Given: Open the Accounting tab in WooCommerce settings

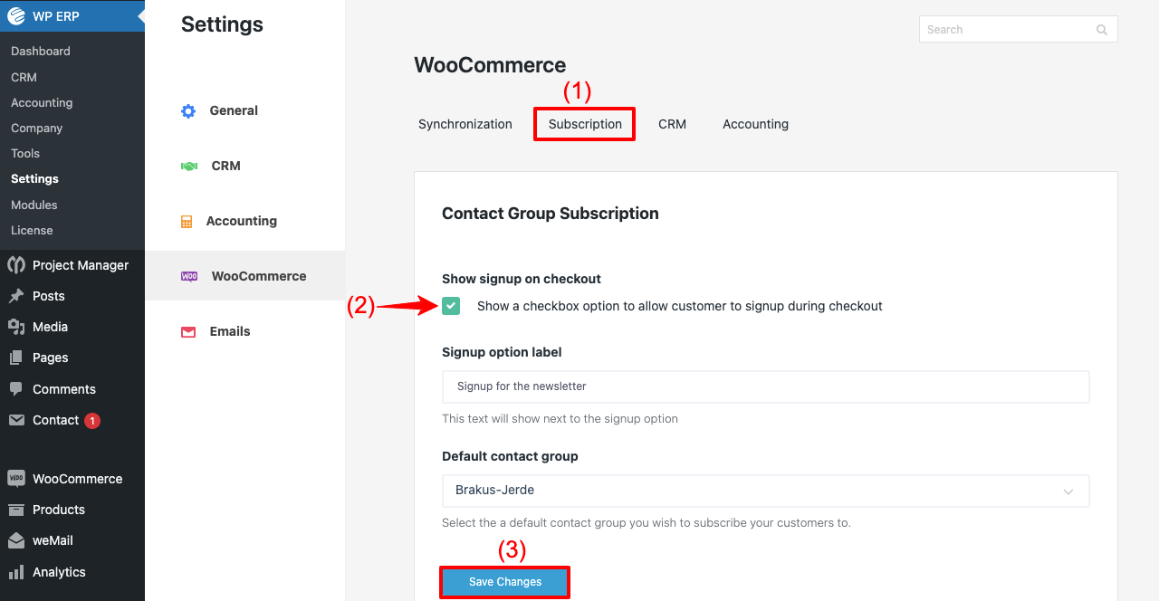Looking at the screenshot, I should pyautogui.click(x=754, y=123).
